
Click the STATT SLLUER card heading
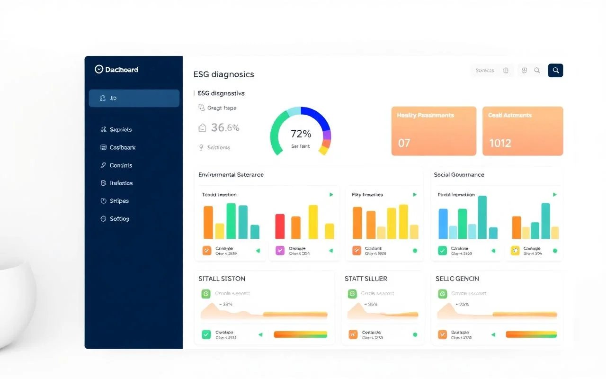(x=366, y=279)
